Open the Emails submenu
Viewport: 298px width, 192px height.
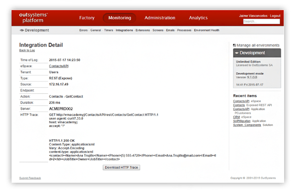(x=170, y=30)
